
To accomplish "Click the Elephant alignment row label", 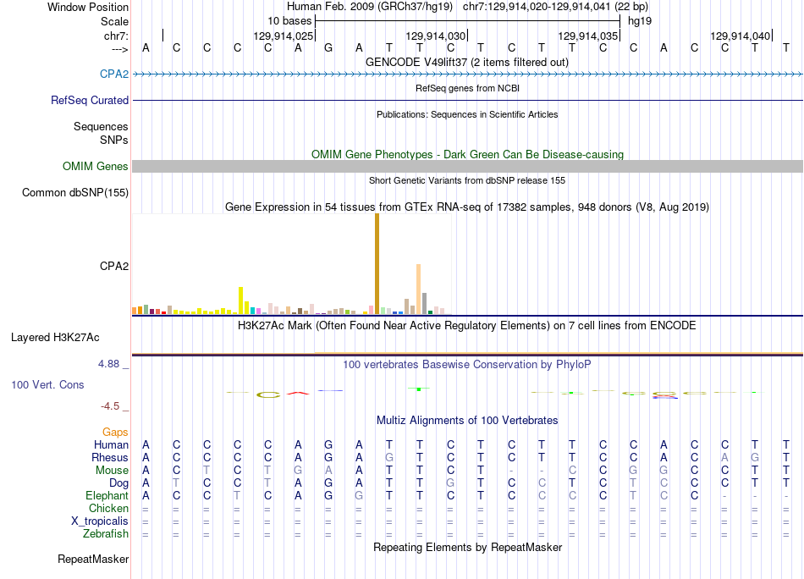I will click(107, 495).
